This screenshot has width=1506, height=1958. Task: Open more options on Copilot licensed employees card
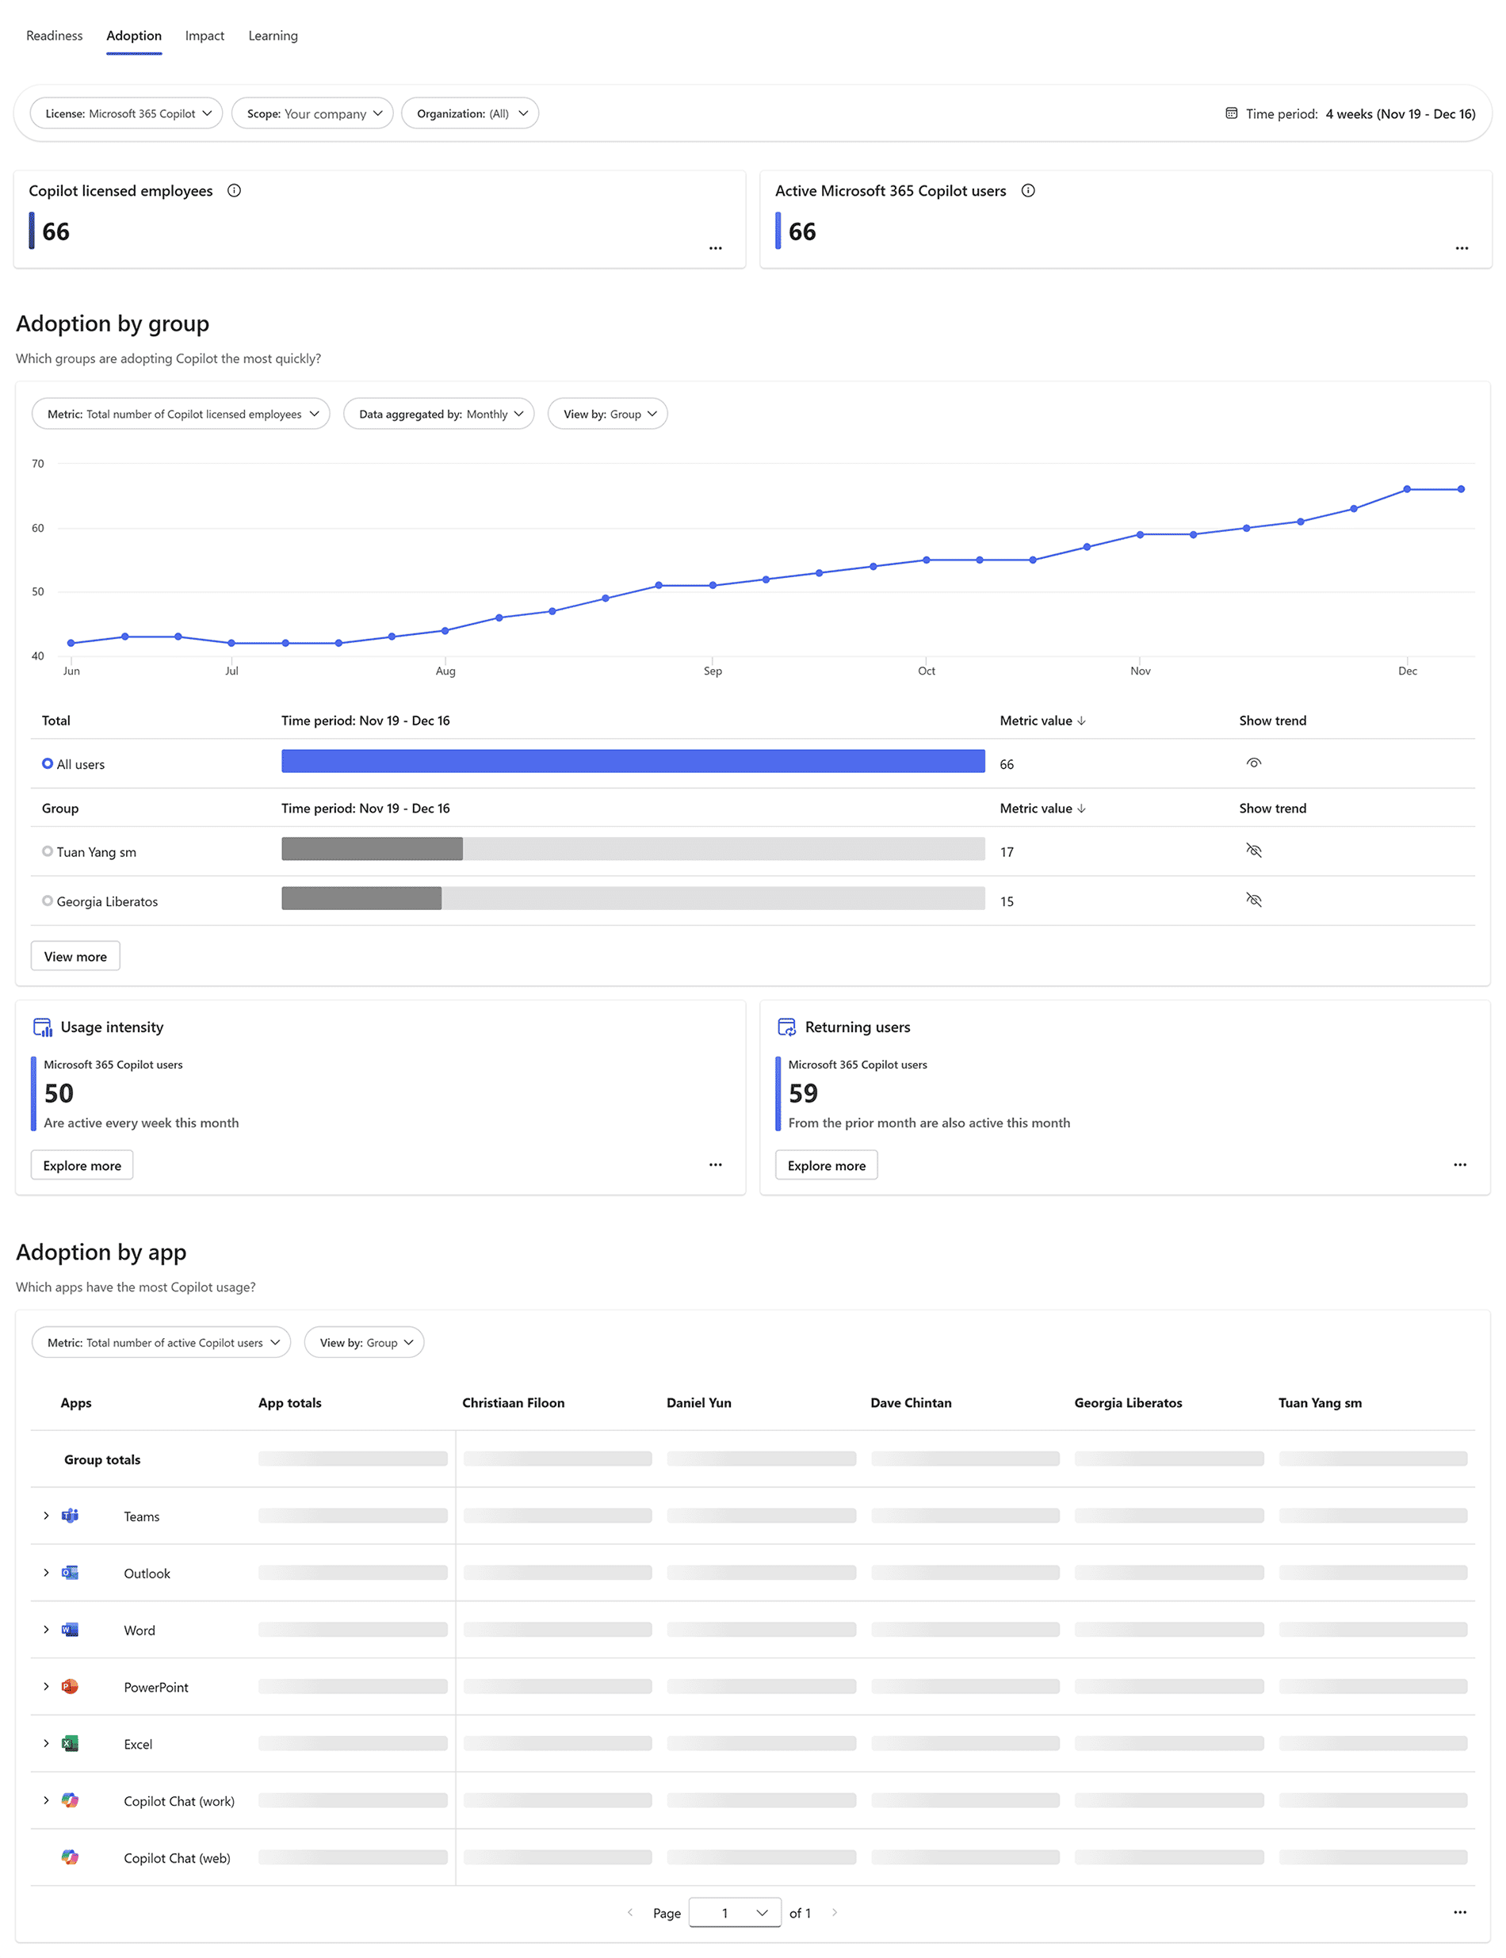tap(715, 248)
